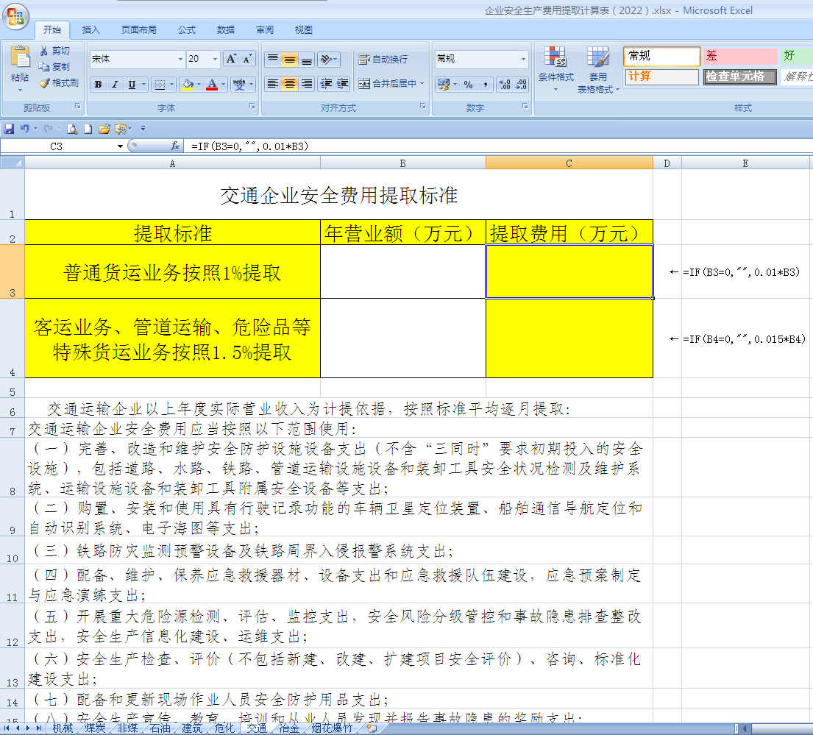Decrease indent in alignment group
This screenshot has height=735, width=813.
[x=326, y=83]
